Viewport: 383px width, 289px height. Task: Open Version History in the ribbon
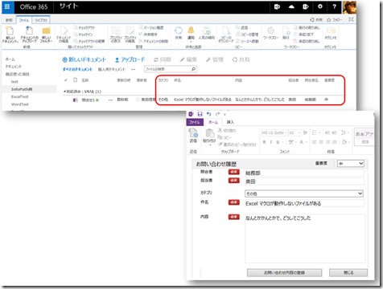pyautogui.click(x=151, y=27)
